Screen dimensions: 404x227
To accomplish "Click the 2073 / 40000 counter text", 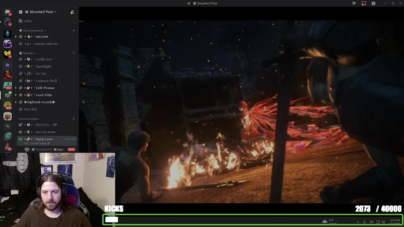I will [378, 209].
